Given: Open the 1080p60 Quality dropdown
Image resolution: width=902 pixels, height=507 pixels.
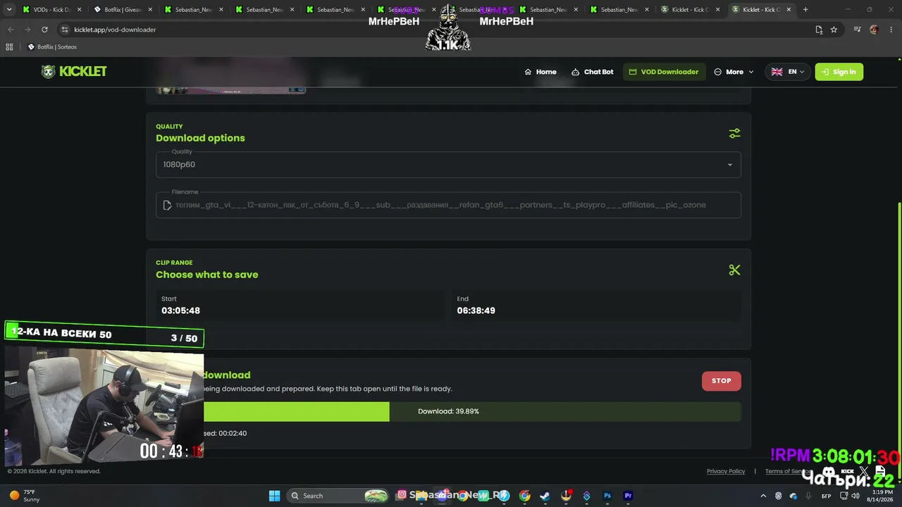Looking at the screenshot, I should pos(448,165).
